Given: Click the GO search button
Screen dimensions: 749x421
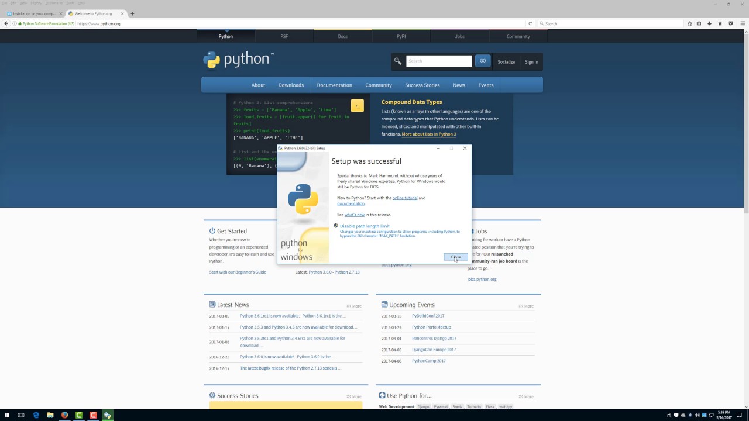Looking at the screenshot, I should pos(483,61).
